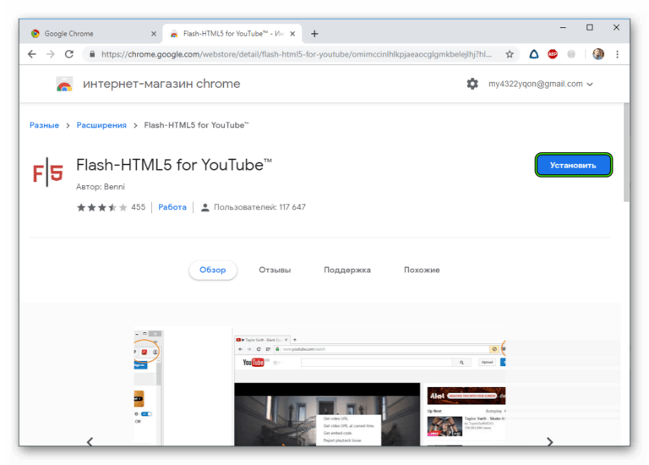Click the интернет-магазин chrome header text
The image size is (649, 465).
161,84
